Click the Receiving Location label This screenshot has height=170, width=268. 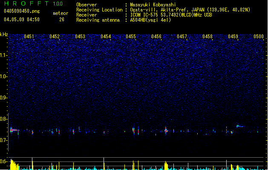99,10
